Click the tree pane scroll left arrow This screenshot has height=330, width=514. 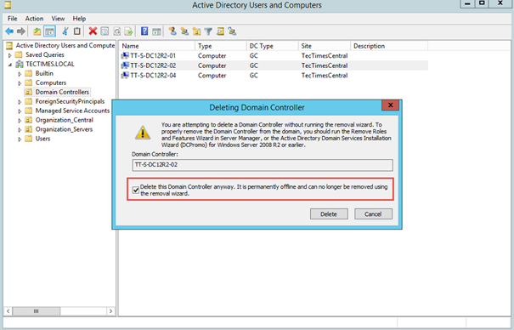click(8, 311)
